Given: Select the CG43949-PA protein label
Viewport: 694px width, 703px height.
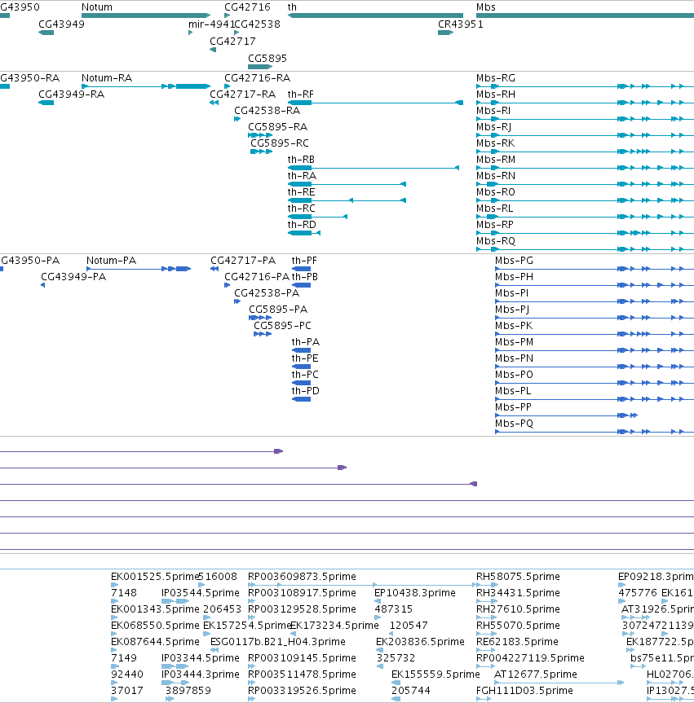Looking at the screenshot, I should click(x=73, y=277).
